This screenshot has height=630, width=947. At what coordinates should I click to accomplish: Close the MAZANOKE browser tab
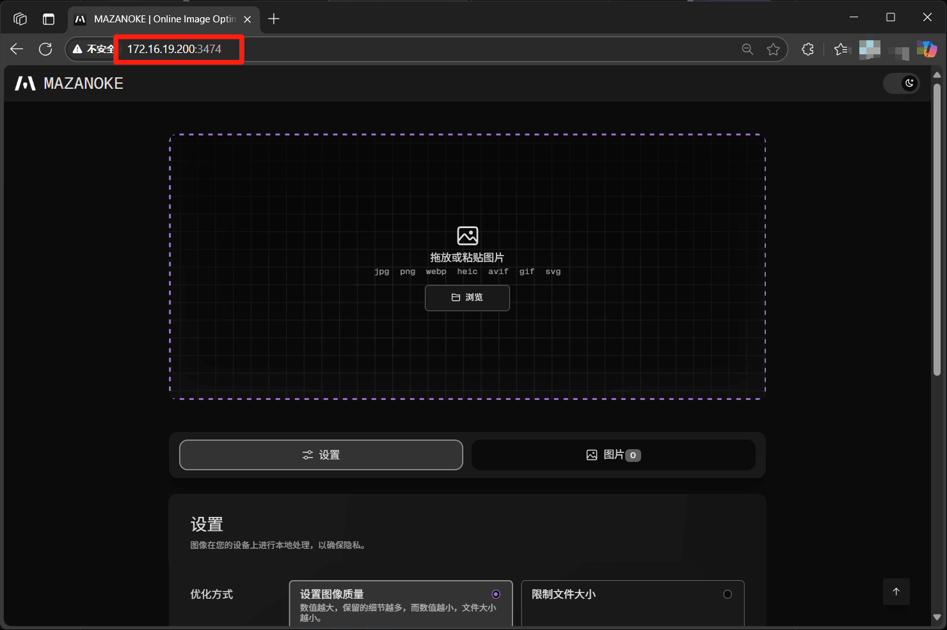[248, 19]
